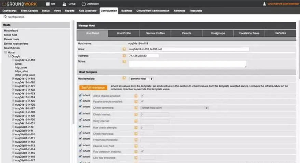Screen dimensions: 300x163
Task: Uncheck Inherit for Check freshness
Action: tap(80, 133)
